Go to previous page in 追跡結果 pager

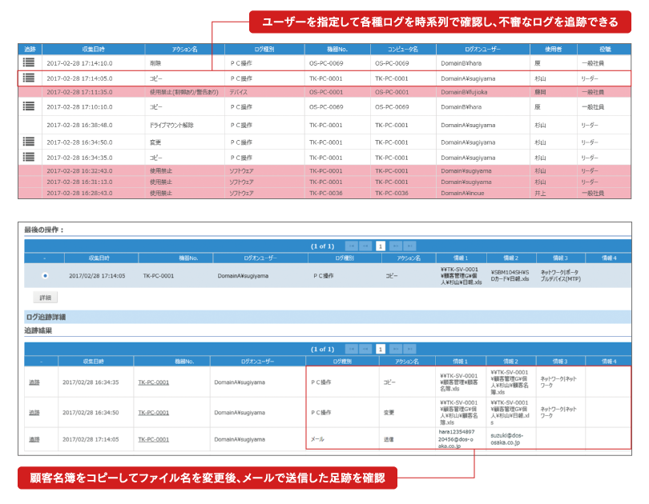(365, 350)
